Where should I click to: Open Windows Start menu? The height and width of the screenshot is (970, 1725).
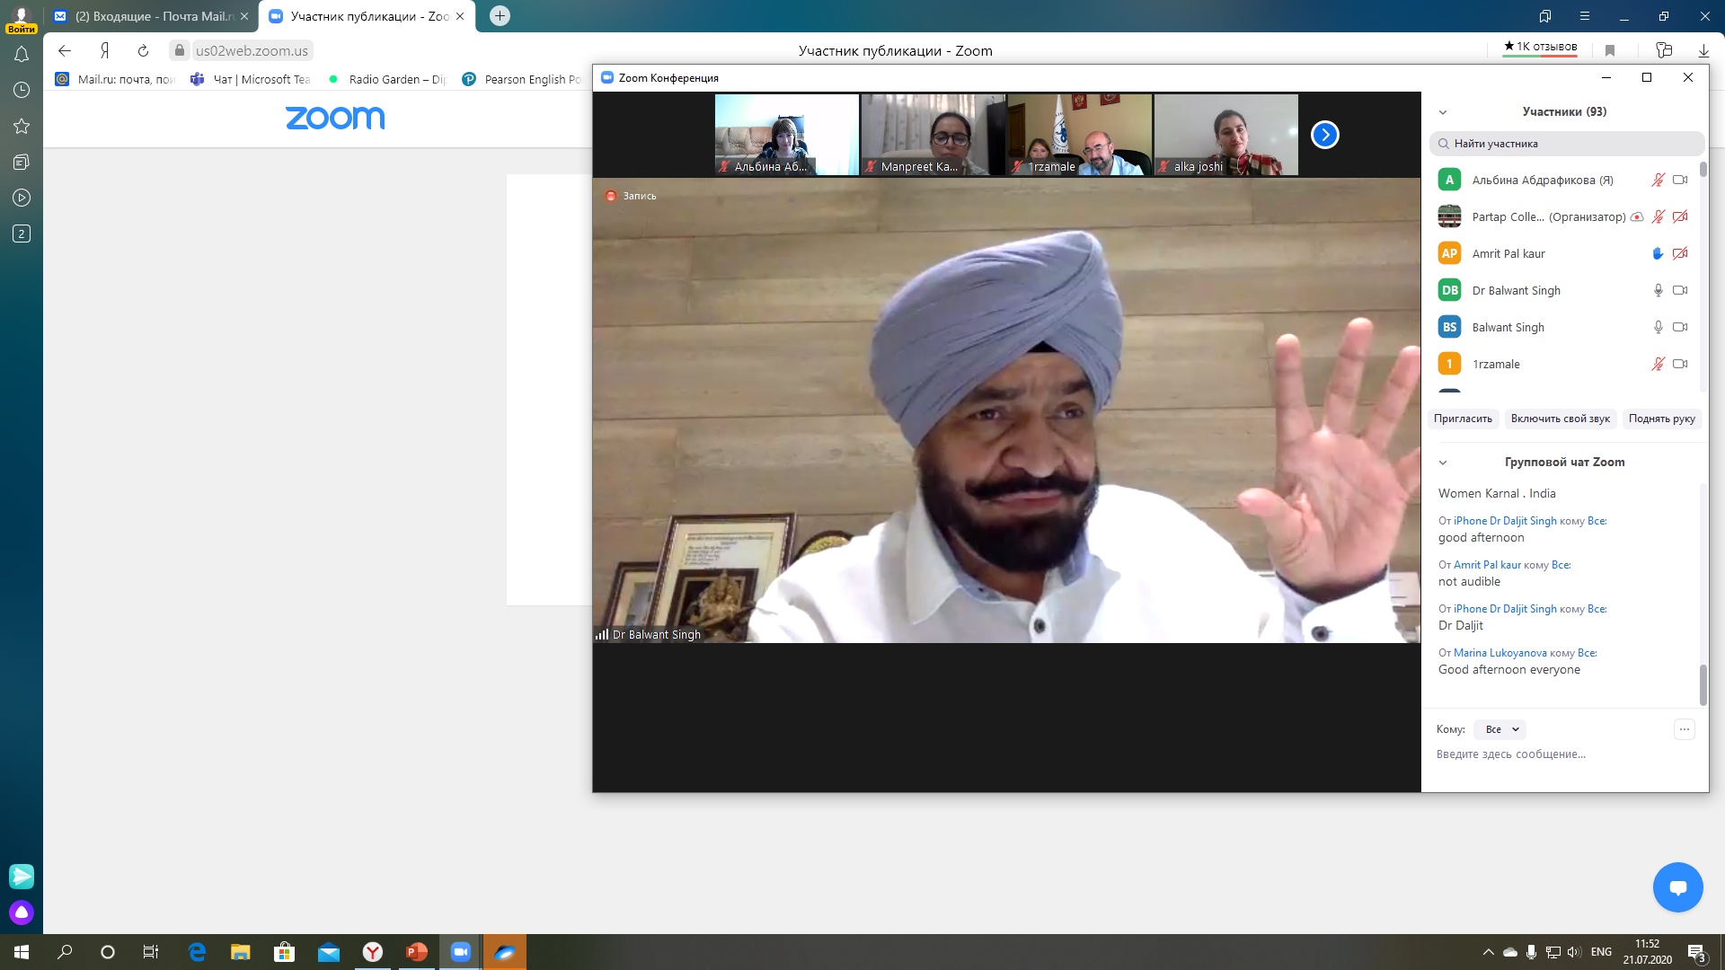tap(22, 952)
